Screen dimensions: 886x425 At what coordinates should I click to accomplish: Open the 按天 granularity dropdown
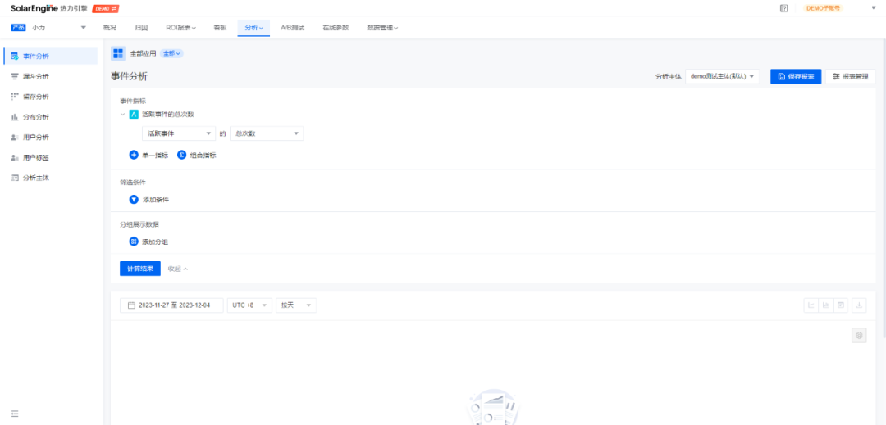click(296, 305)
